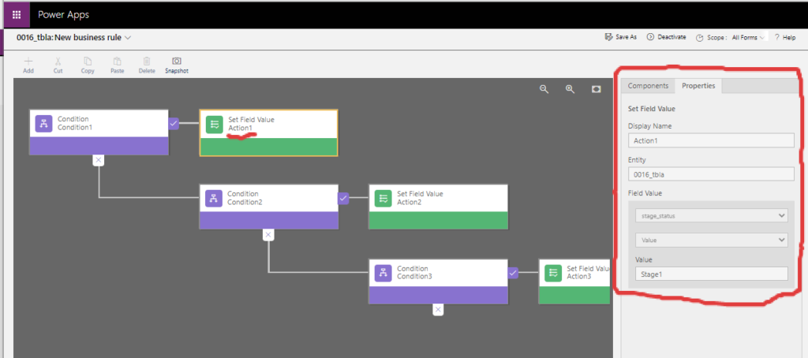Zoom in on the designer canvas
808x358 pixels.
(570, 90)
